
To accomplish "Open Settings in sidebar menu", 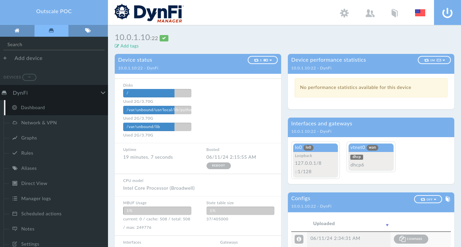I will point(30,244).
